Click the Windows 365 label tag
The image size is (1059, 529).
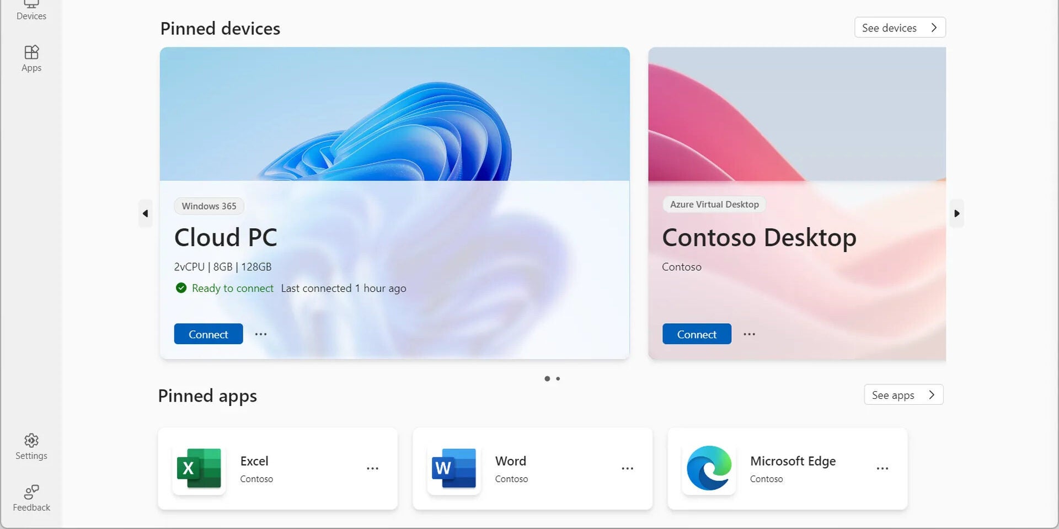[x=209, y=206]
